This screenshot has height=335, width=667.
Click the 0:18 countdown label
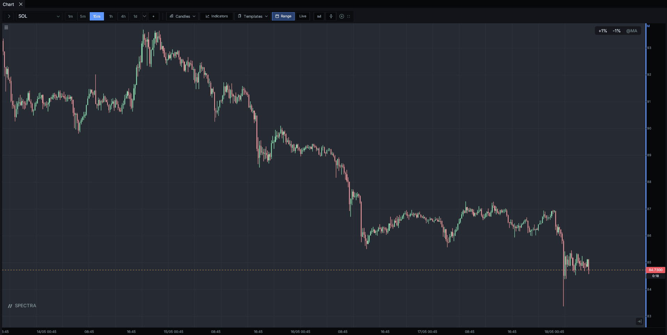656,276
